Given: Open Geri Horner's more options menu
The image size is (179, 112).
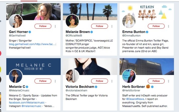Looking at the screenshot, I should coord(55,26).
